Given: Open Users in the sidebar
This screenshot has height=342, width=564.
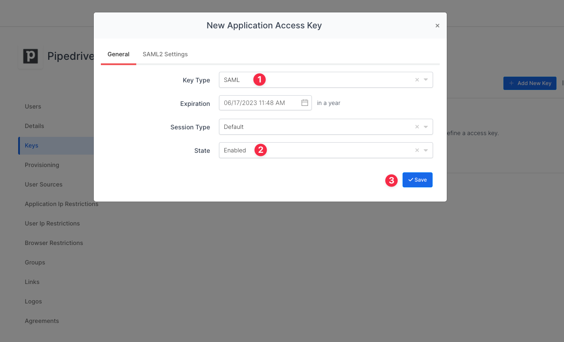Looking at the screenshot, I should point(33,107).
